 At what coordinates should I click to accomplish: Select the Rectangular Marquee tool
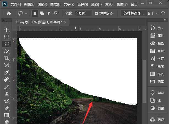point(7,36)
